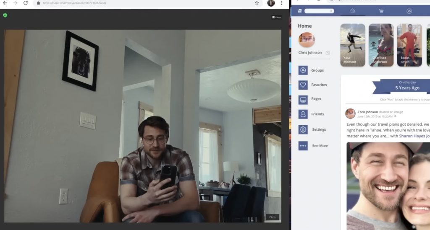Screen dimensions: 430x230
Task: Click the lock icon in chat address bar
Action: tap(38, 3)
